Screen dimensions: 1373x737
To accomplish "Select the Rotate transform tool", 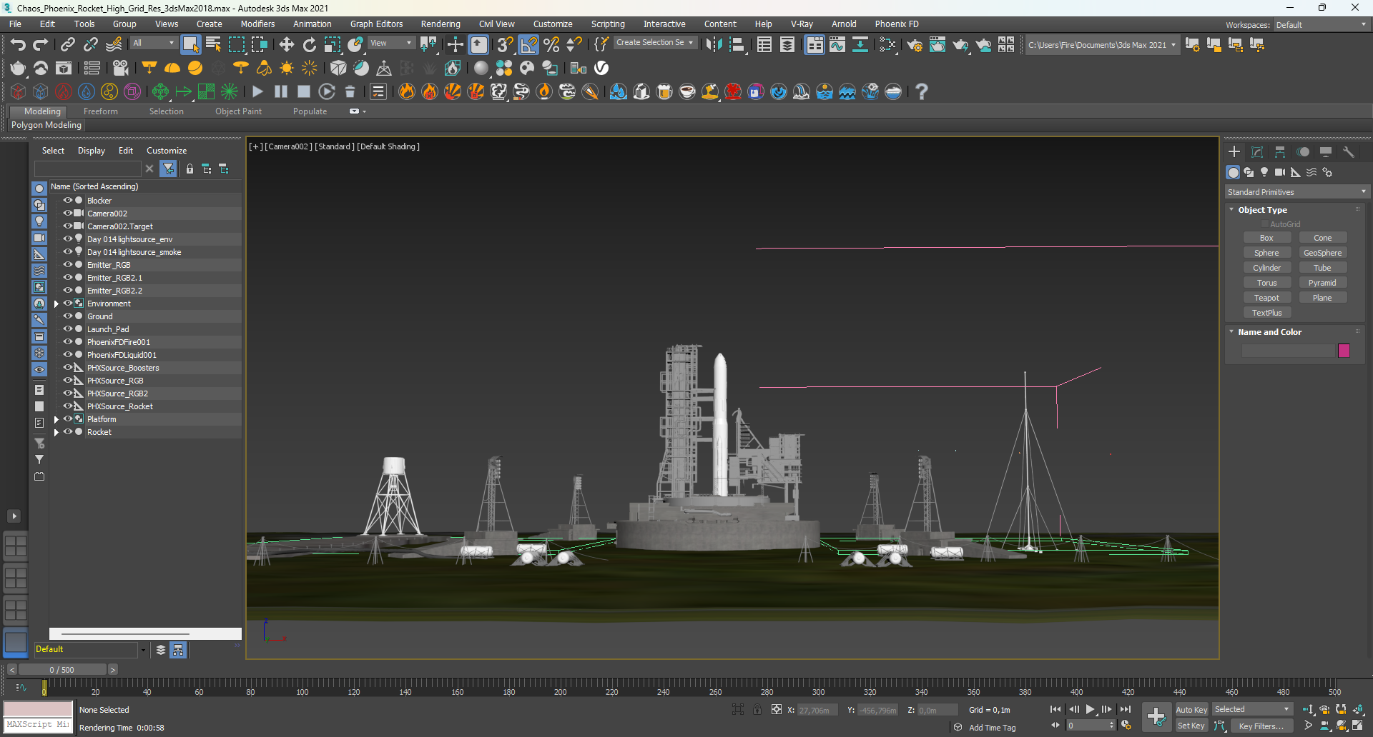I will [x=309, y=45].
